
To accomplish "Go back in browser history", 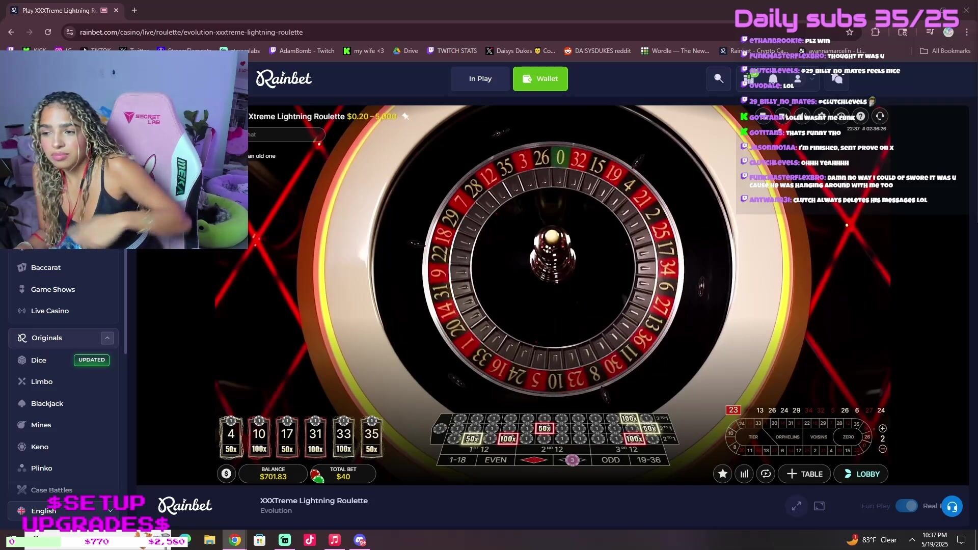I will tap(11, 32).
